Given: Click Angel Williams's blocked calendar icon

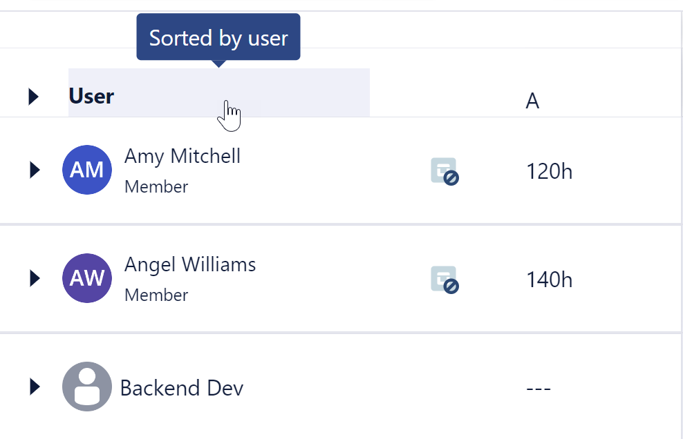Looking at the screenshot, I should click(445, 280).
